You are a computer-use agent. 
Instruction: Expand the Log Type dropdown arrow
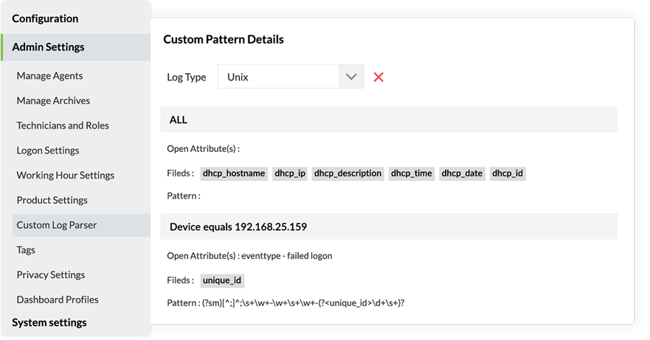[351, 77]
